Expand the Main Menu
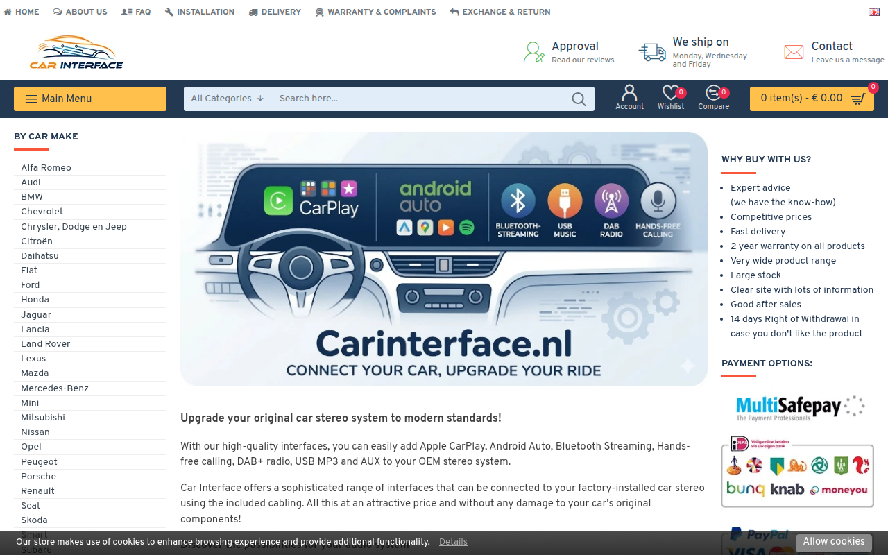This screenshot has width=888, height=555. point(90,99)
